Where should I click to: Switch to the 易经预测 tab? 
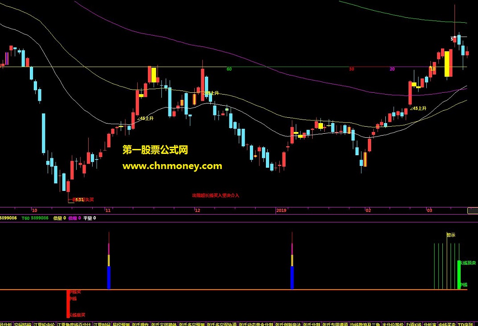(121, 324)
